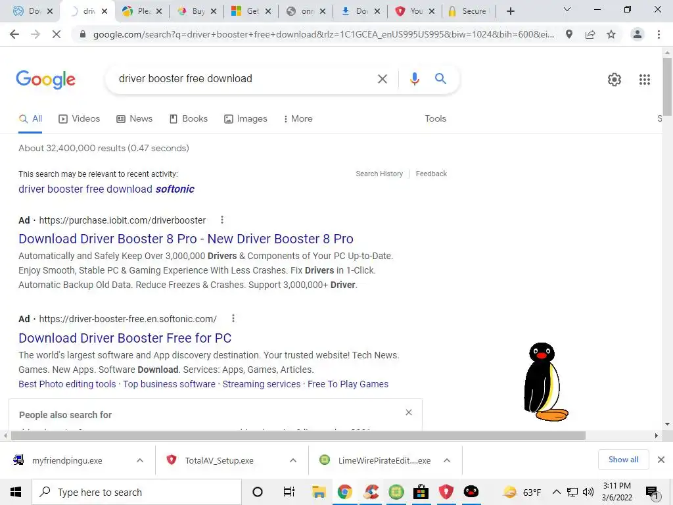The width and height of the screenshot is (673, 505).
Task: Show hidden system tray icons
Action: click(x=556, y=492)
